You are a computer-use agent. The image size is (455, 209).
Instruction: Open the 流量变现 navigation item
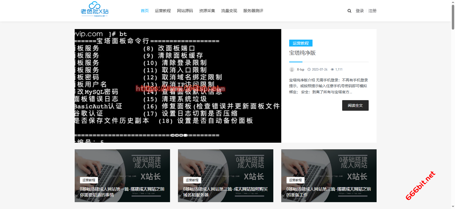point(229,11)
